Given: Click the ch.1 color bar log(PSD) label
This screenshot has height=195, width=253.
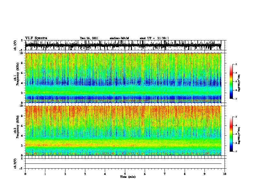Looking at the screenshot, I should click(x=239, y=83).
